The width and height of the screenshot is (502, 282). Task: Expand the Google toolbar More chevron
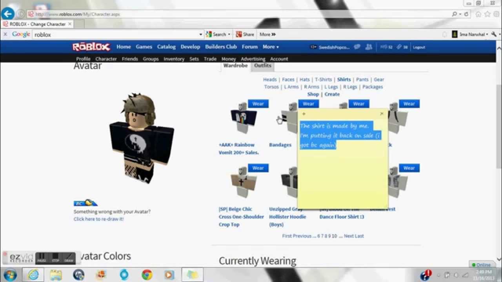[x=267, y=34]
